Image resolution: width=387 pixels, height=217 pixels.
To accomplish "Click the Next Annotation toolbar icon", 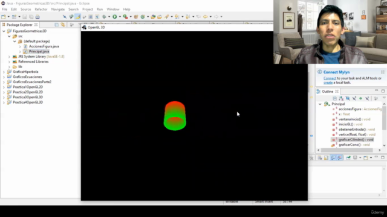I will 177,17.
